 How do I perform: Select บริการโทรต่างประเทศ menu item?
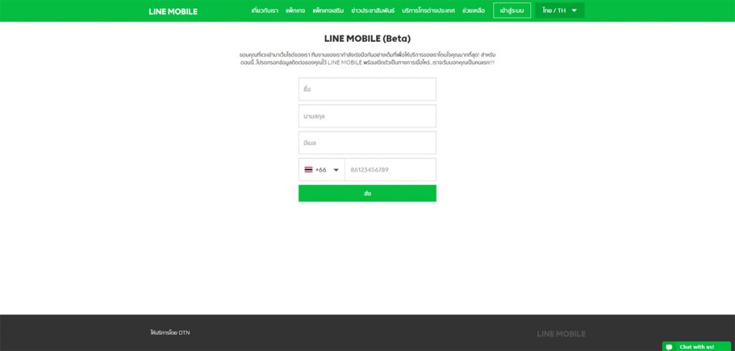coord(429,10)
